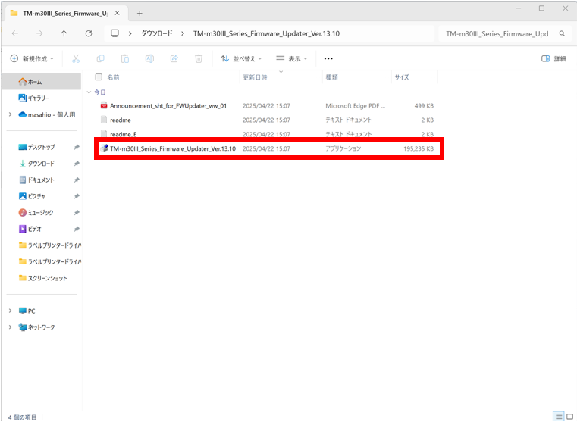Expand the ネットワーク tree node
This screenshot has width=577, height=422.
[x=11, y=327]
